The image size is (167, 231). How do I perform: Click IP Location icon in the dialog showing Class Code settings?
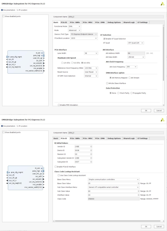pos(17,126)
